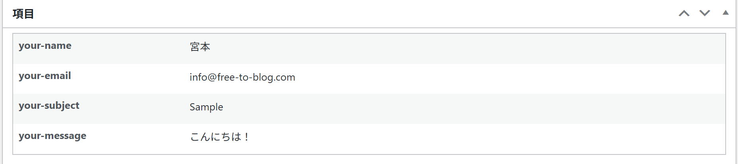Click empty space in the your-name row
Viewport: 738px width, 164px height.
click(438, 48)
